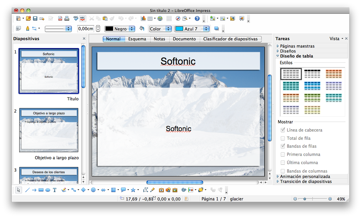Image resolution: width=361 pixels, height=218 pixels.
Task: Click the zoom slider handle in status bar
Action: [305, 199]
